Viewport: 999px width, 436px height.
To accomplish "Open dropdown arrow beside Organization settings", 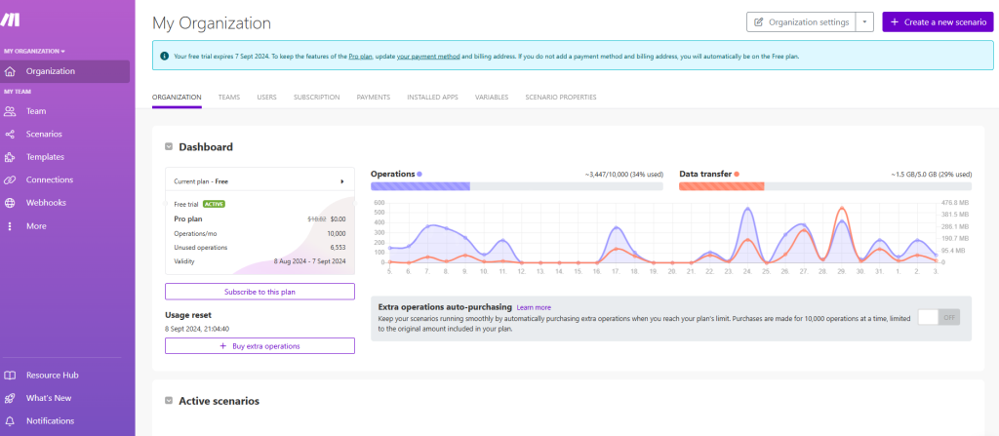I will (864, 22).
